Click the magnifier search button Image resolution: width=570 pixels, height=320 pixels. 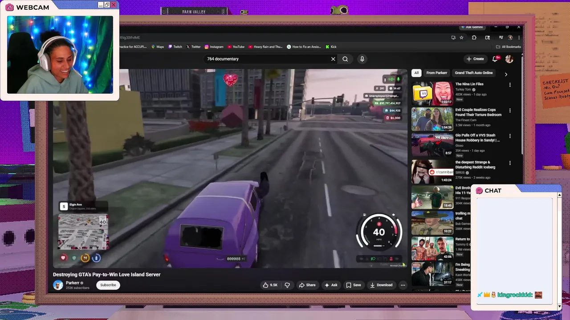pyautogui.click(x=345, y=59)
